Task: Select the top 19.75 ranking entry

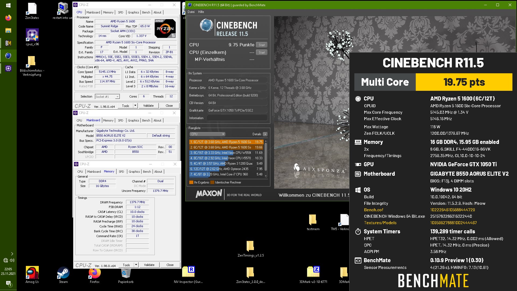Action: click(226, 142)
